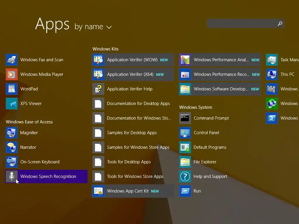This screenshot has height=224, width=299.
Task: Open Application Verifier (X64) icon
Action: 98,74
